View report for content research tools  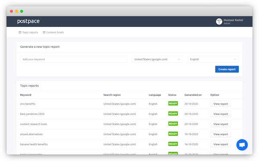[x=221, y=124]
